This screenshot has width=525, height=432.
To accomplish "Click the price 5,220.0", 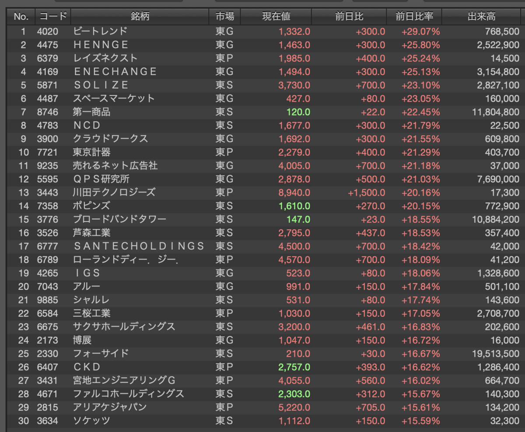I will click(294, 407).
